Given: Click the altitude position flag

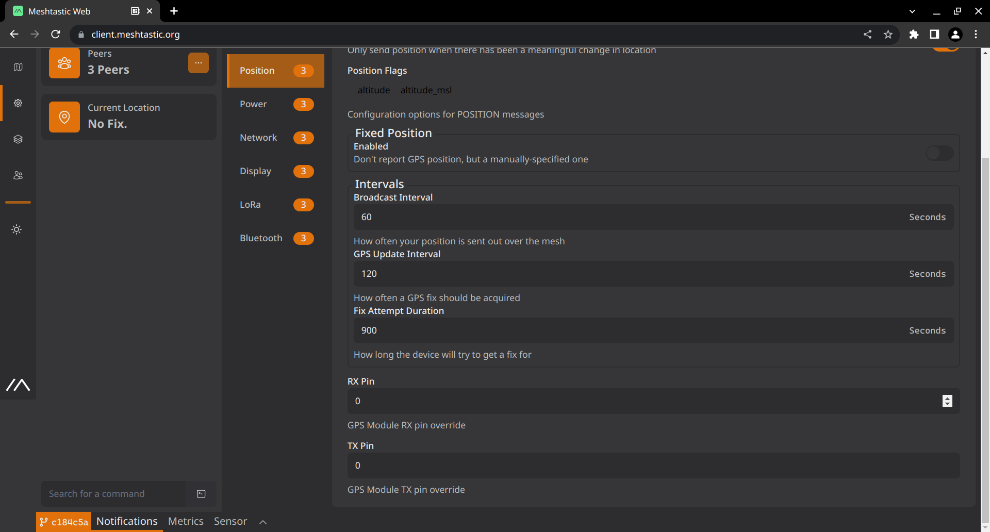Looking at the screenshot, I should coord(373,90).
